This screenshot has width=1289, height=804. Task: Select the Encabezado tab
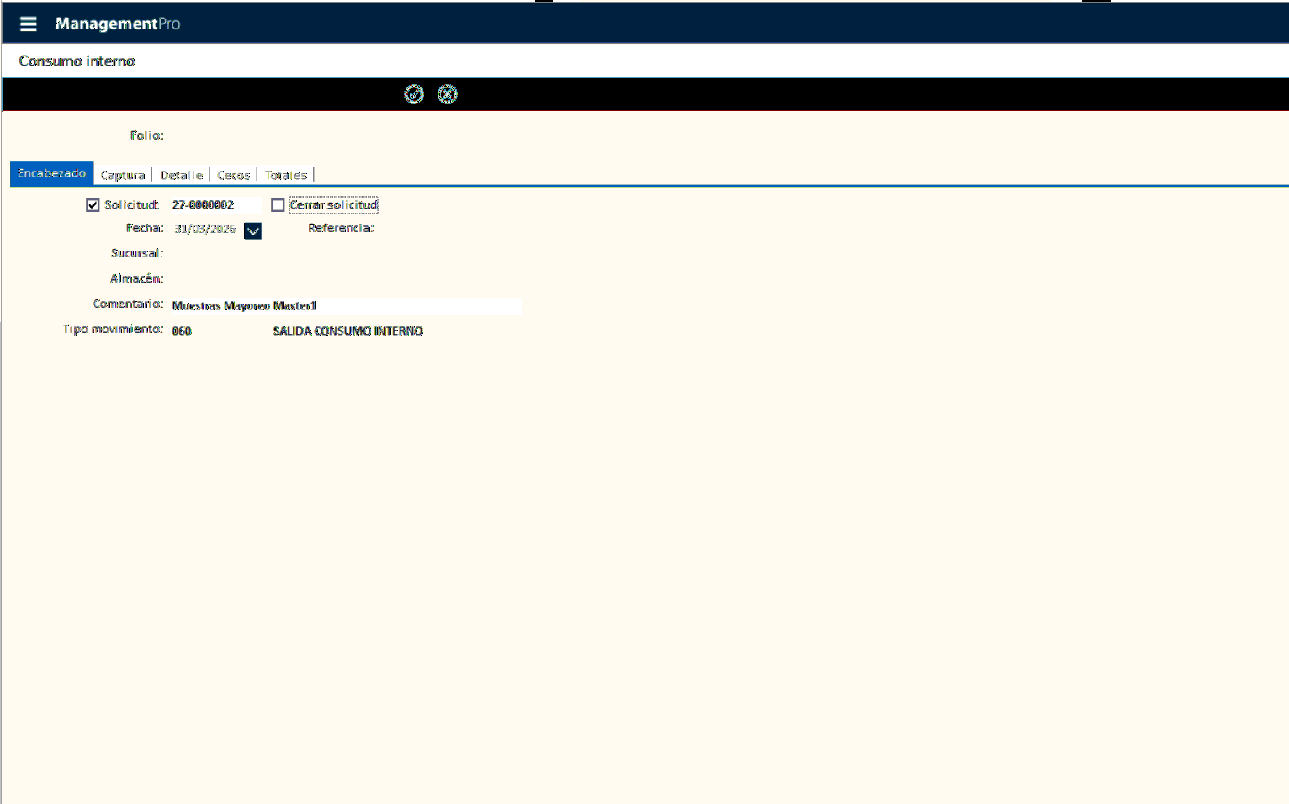tap(51, 173)
